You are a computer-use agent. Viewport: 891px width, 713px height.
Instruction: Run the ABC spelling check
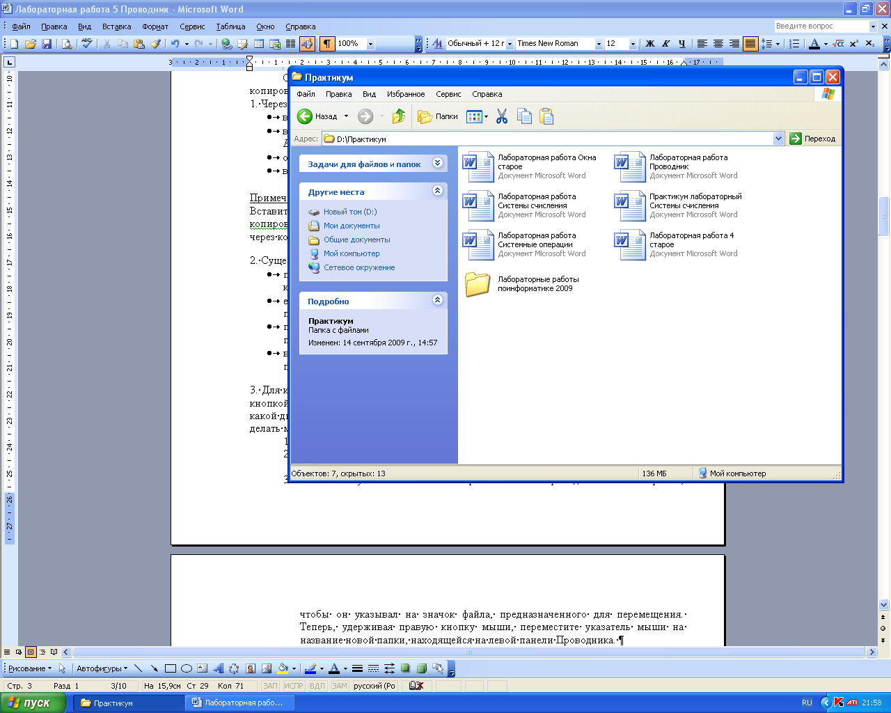click(86, 44)
